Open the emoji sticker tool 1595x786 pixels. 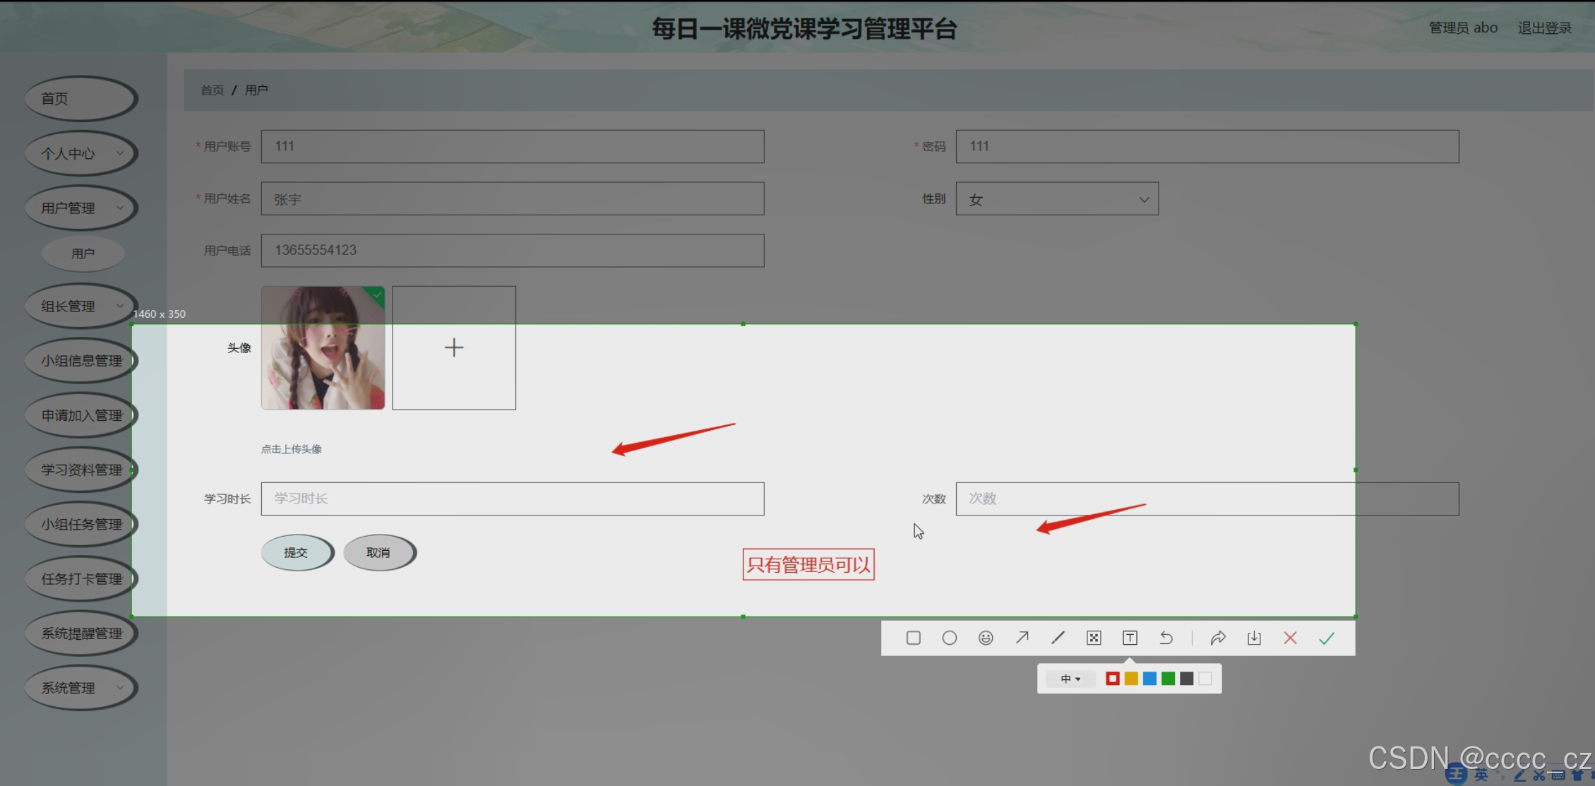(x=986, y=638)
